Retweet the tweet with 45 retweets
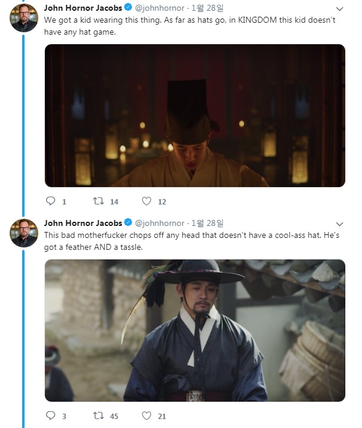The width and height of the screenshot is (362, 428). [x=99, y=415]
